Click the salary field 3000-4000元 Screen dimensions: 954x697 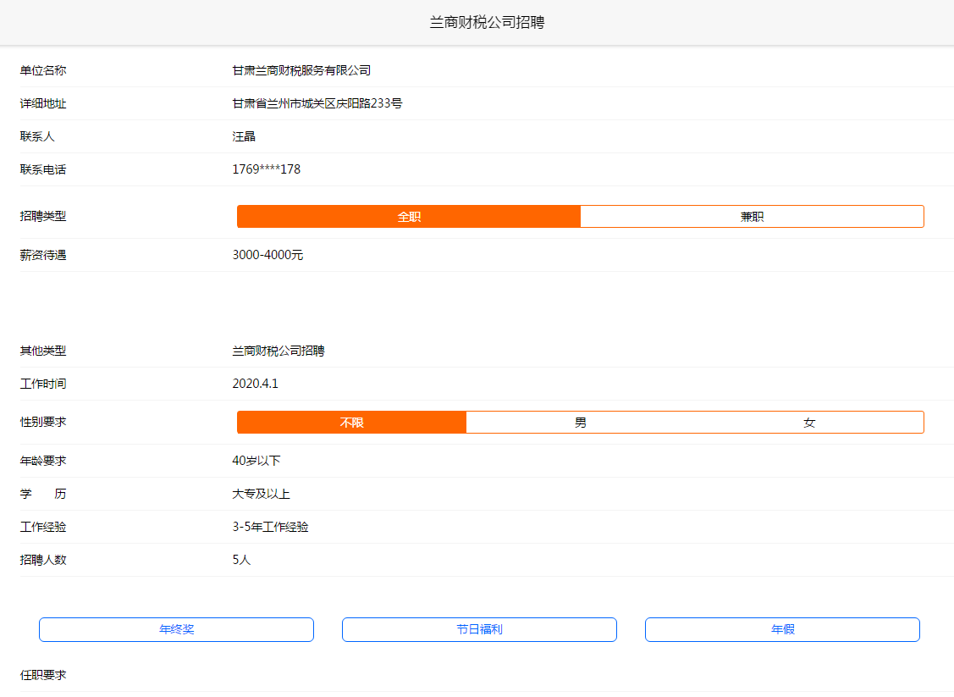(x=267, y=255)
